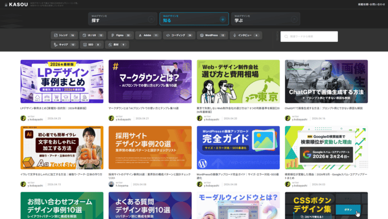Click the date 2026.04.21

(142, 119)
